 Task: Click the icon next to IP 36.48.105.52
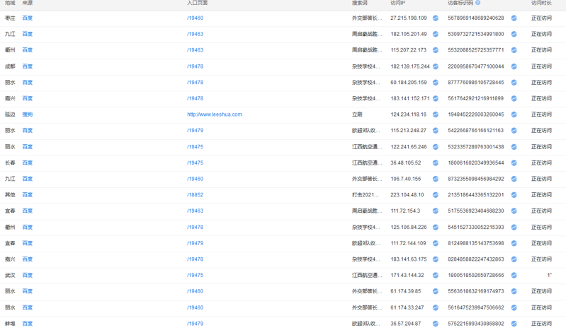436,163
